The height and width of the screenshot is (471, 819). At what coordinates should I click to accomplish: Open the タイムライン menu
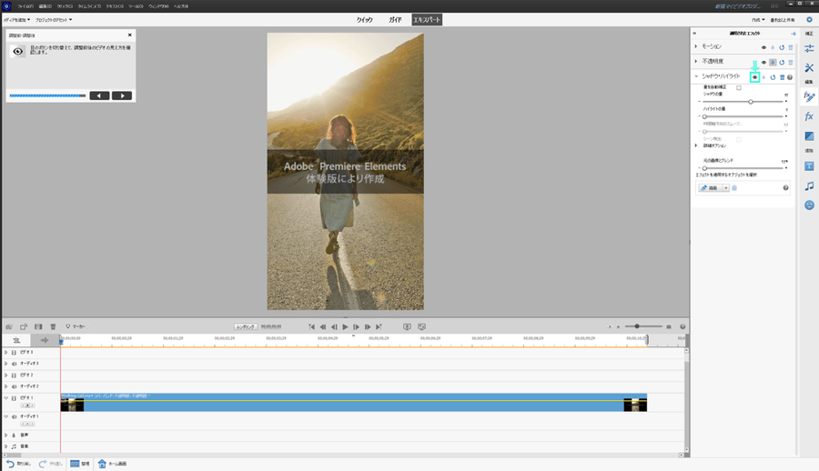click(x=90, y=6)
